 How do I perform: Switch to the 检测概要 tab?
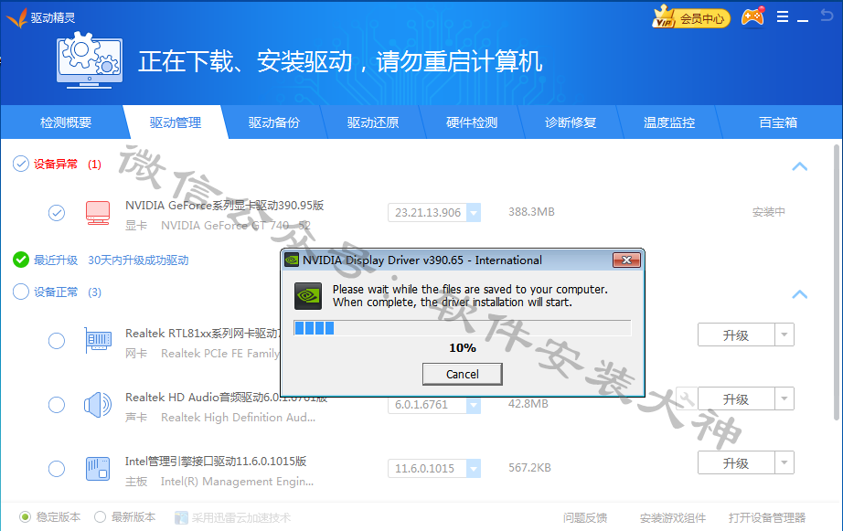[x=66, y=122]
